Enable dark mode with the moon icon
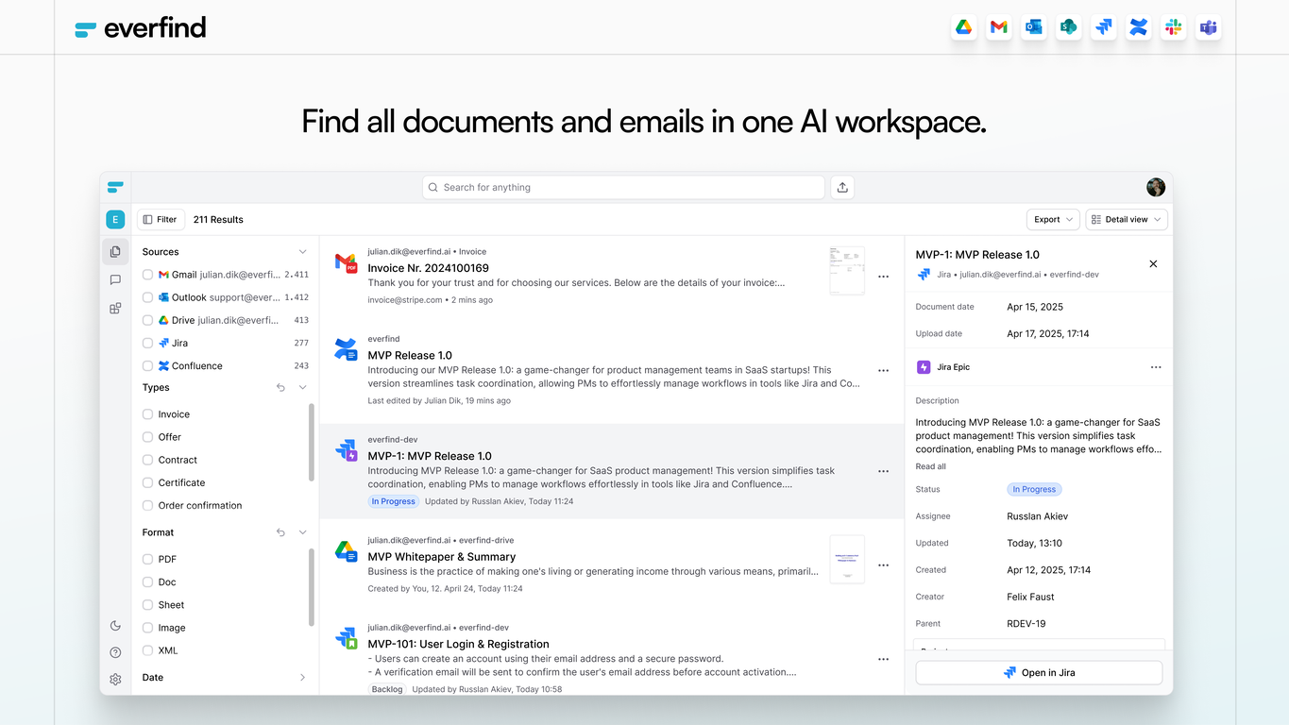The height and width of the screenshot is (725, 1289). tap(114, 625)
